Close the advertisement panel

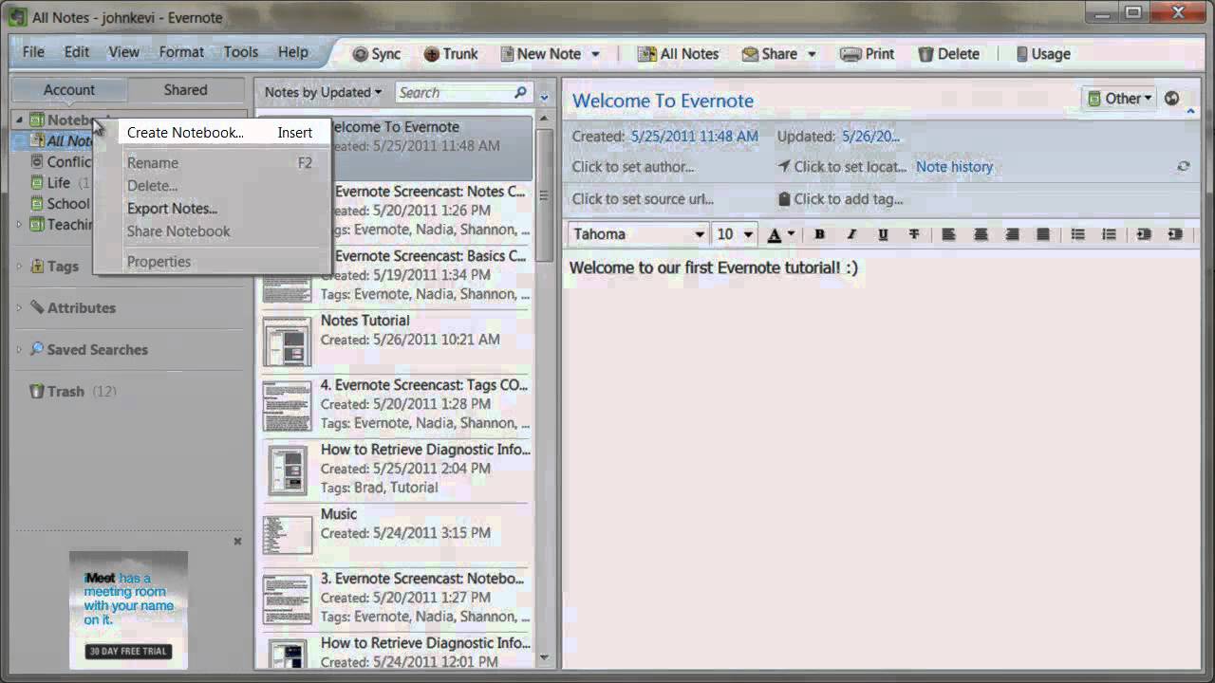237,542
